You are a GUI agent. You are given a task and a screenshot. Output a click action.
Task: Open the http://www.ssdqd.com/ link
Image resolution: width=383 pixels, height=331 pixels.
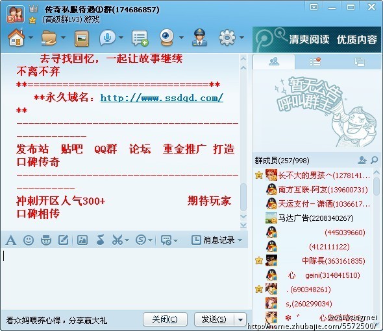pos(162,98)
